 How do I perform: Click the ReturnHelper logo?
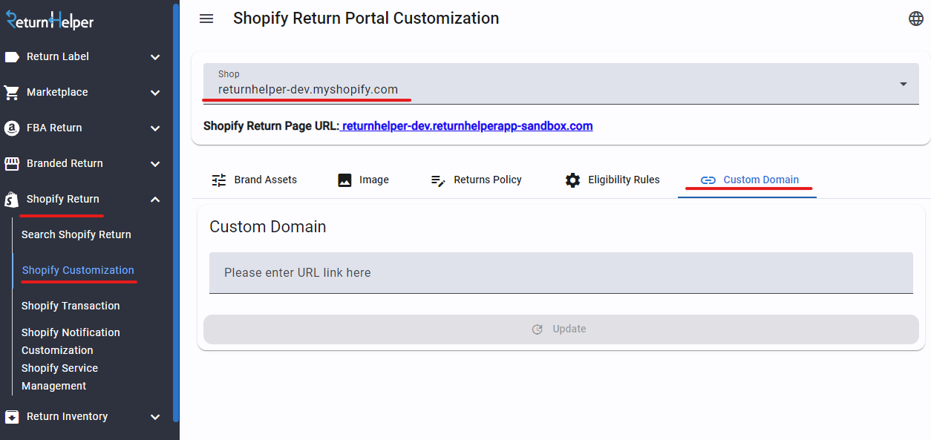[x=50, y=20]
